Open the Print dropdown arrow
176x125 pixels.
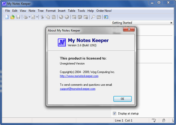(29, 17)
